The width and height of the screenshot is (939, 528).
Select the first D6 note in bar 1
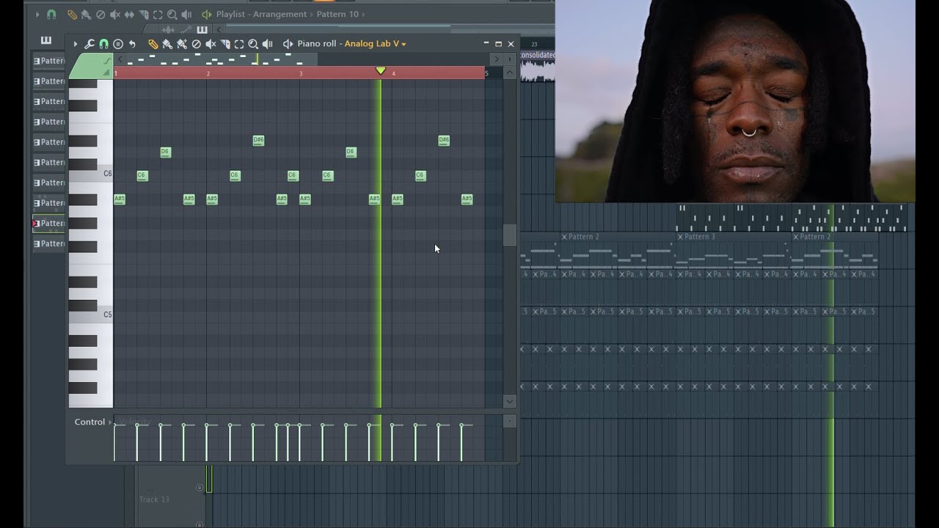165,152
